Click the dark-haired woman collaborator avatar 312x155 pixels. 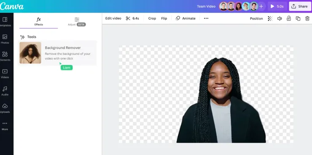click(x=239, y=6)
